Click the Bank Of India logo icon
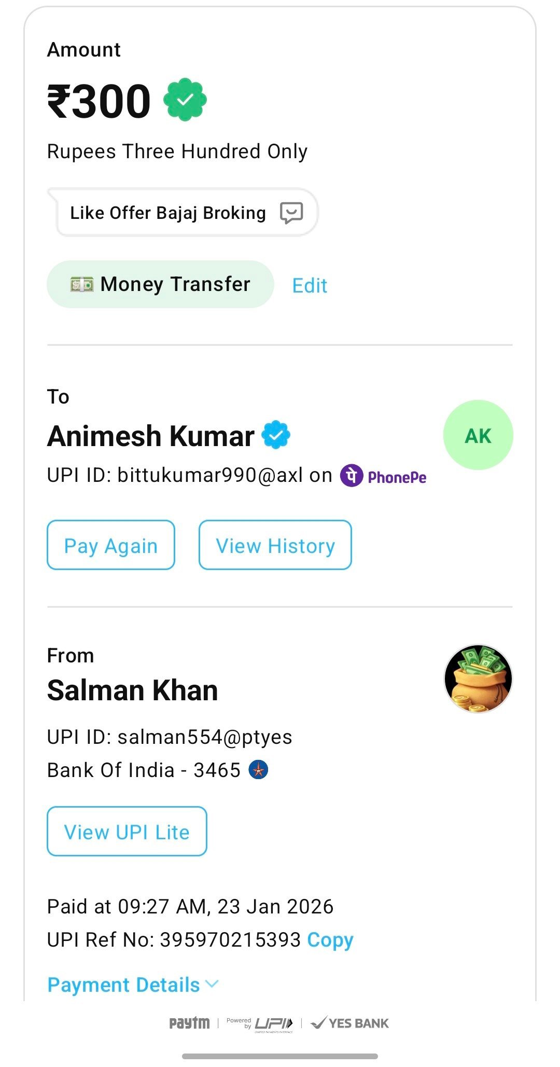The image size is (560, 1067). (259, 770)
